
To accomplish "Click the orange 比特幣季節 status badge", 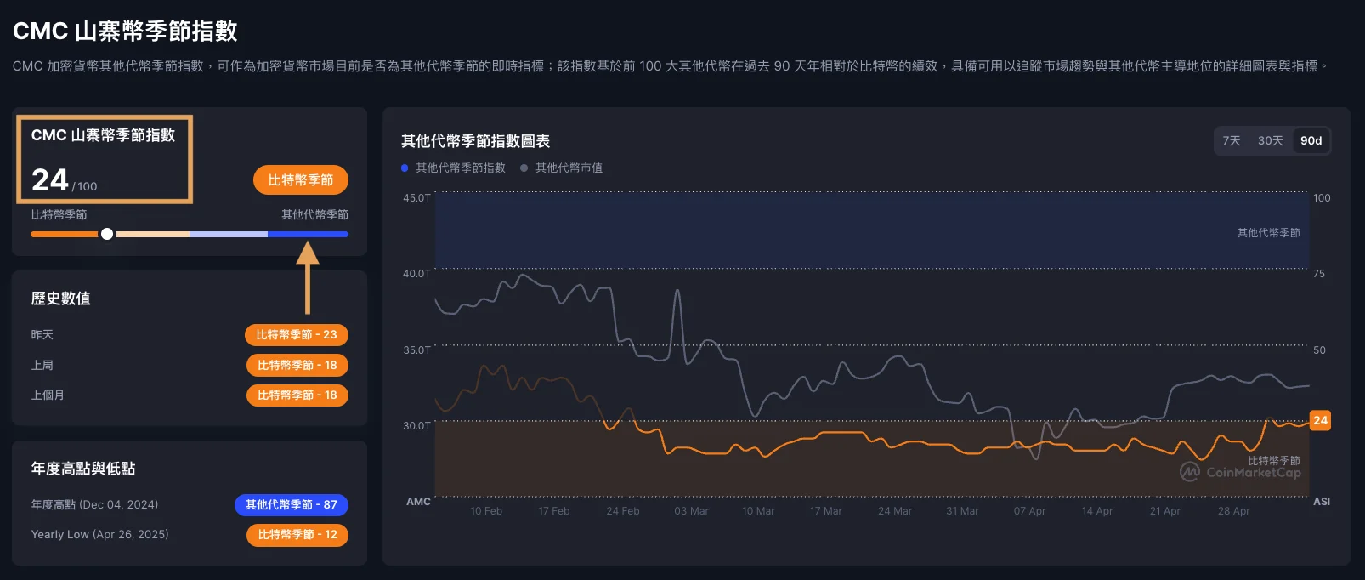I will (x=301, y=180).
